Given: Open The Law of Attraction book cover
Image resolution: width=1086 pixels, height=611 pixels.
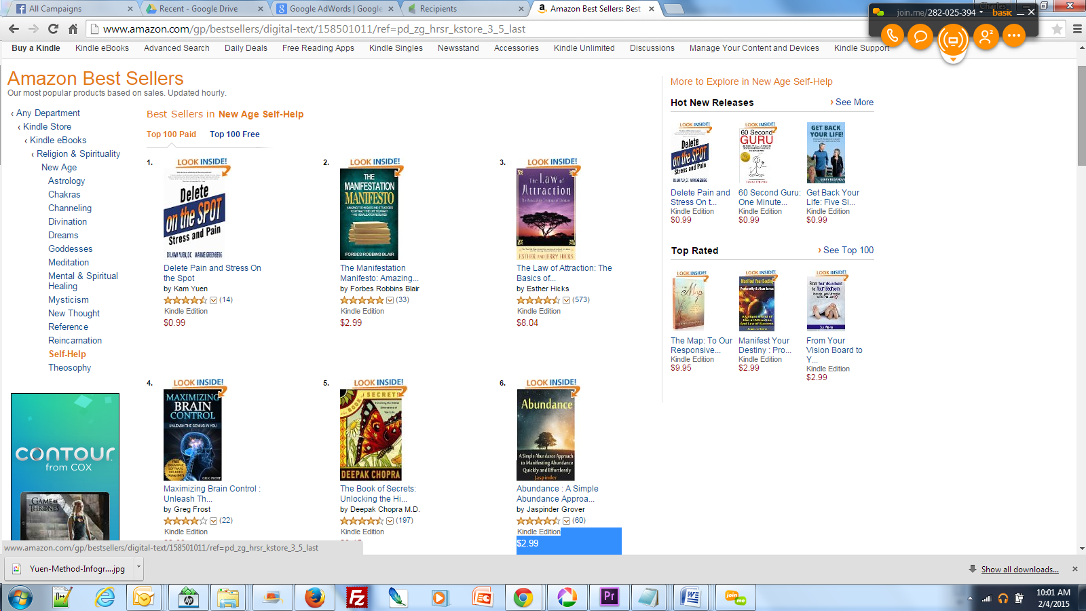Looking at the screenshot, I should click(546, 215).
